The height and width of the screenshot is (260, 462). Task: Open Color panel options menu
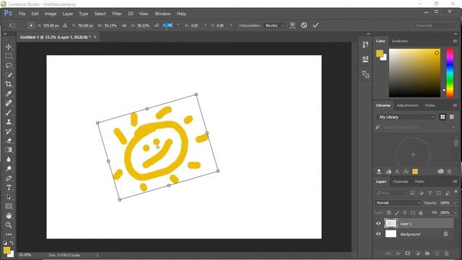[455, 41]
